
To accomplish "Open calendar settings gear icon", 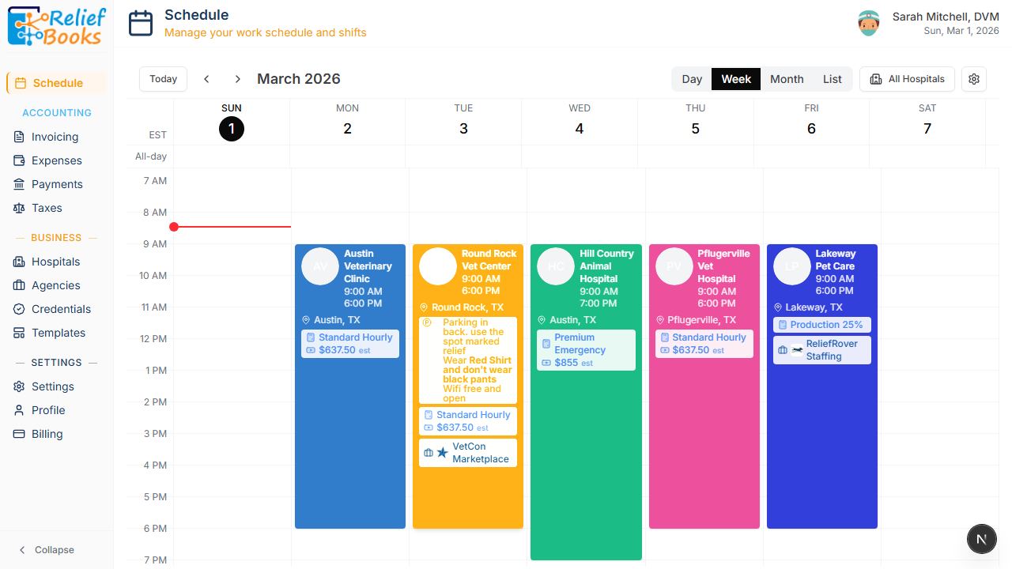I will (x=974, y=79).
